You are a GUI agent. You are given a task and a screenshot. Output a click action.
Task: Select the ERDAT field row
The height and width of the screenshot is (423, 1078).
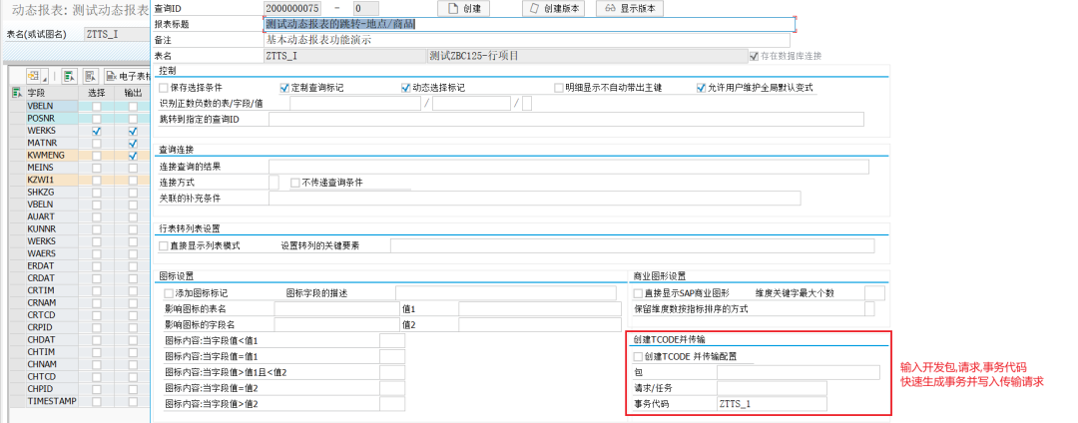click(x=52, y=265)
